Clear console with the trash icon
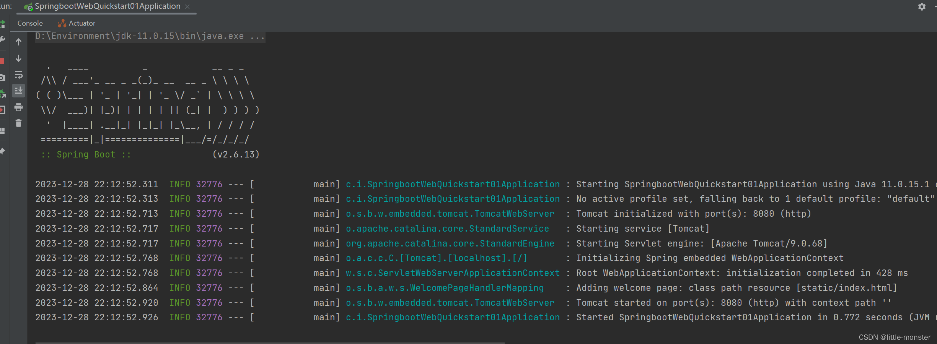Image resolution: width=937 pixels, height=344 pixels. tap(18, 123)
